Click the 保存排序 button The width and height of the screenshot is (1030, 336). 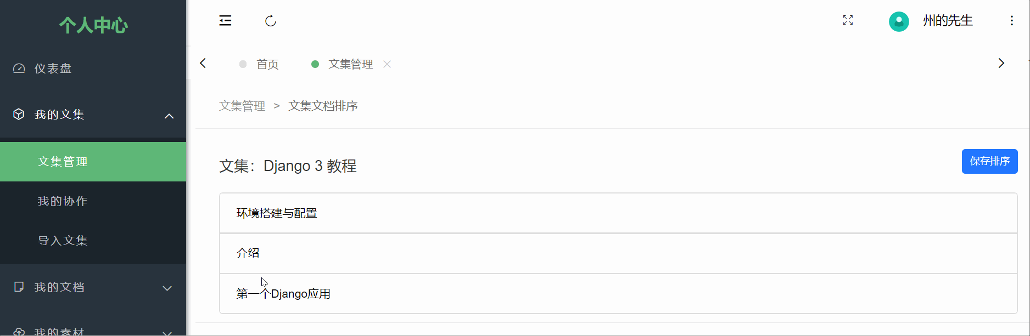(x=989, y=161)
